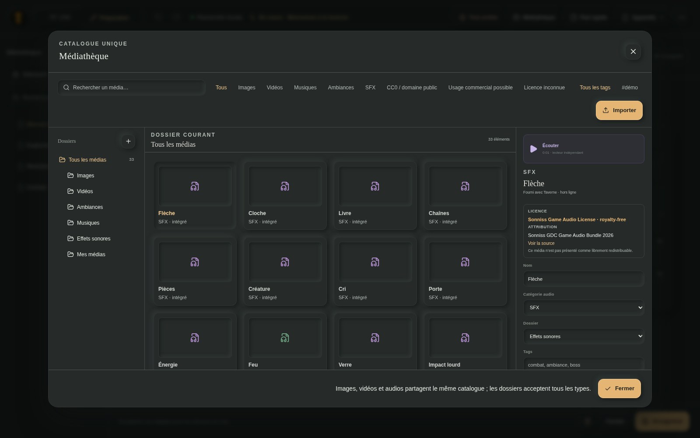Click the audio icon on Impact lourd card
This screenshot has width=700, height=438.
465,338
